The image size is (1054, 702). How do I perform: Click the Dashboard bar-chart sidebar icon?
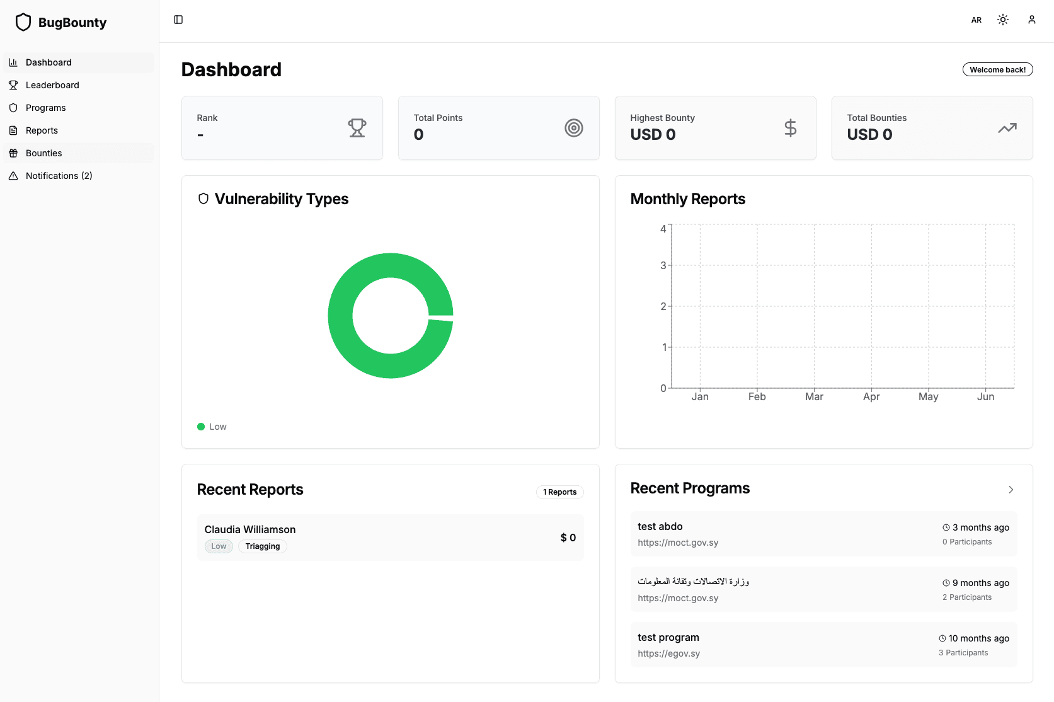point(13,62)
